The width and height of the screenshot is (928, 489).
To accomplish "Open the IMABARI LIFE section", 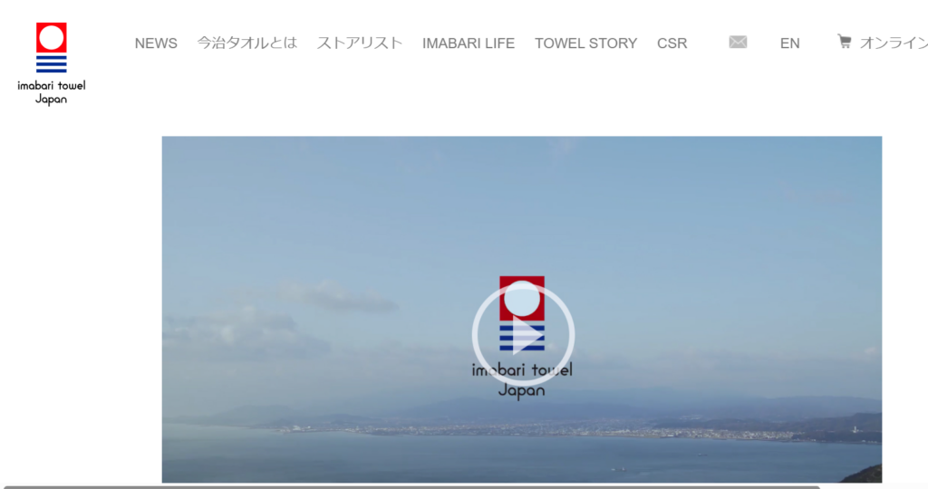I will click(x=468, y=43).
